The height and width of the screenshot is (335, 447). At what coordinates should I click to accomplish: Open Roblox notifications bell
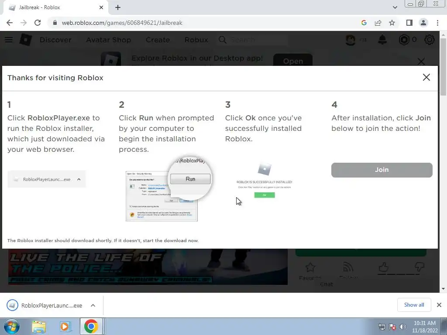[x=382, y=40]
